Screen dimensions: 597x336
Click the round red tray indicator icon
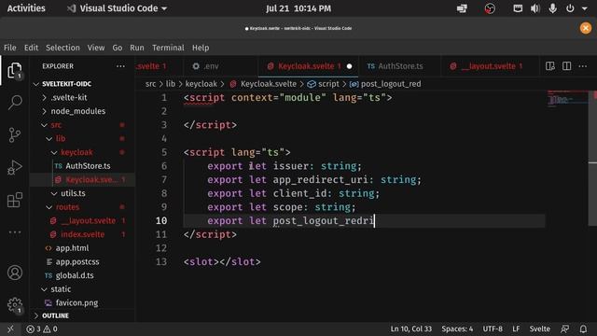point(490,8)
